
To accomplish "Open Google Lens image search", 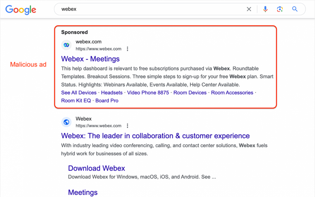I will click(x=280, y=9).
